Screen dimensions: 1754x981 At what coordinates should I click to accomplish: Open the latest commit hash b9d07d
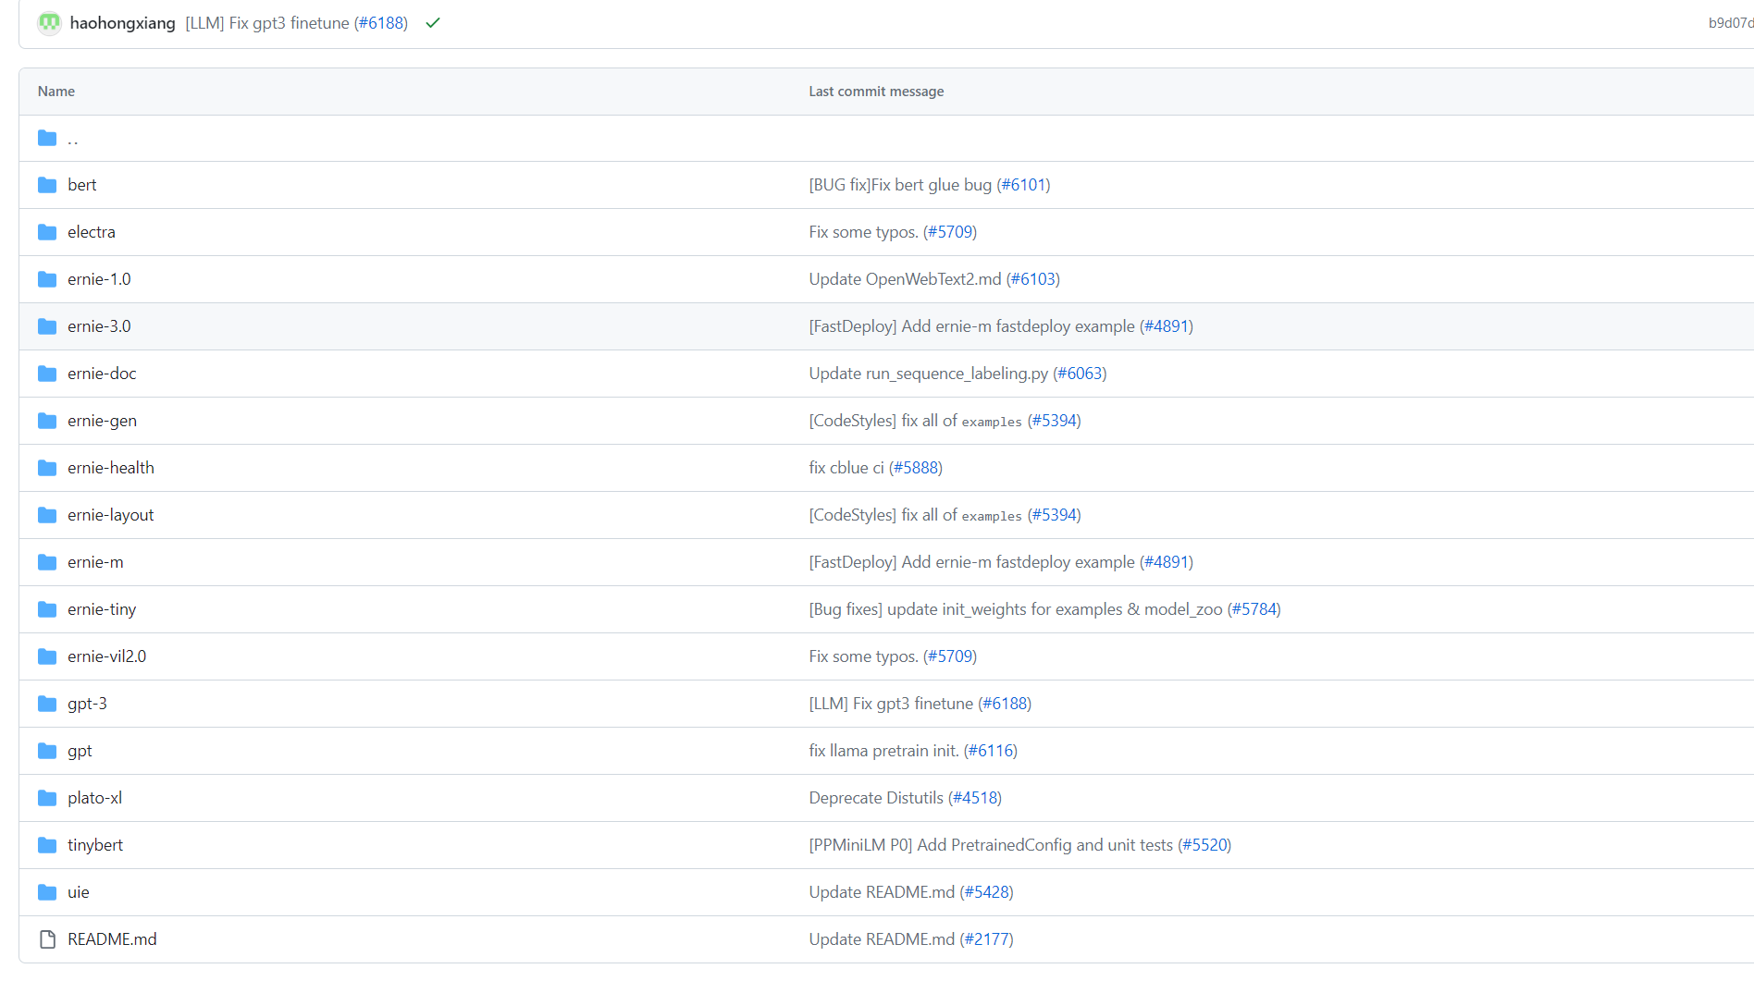tap(1730, 23)
